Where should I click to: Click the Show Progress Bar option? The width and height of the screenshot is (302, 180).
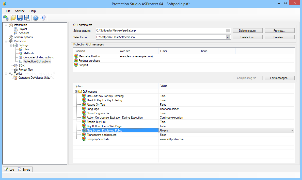98,113
